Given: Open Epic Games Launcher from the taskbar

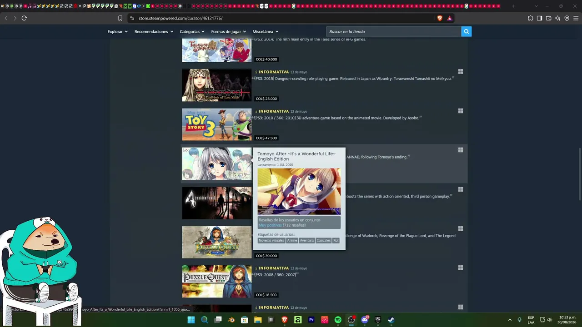Looking at the screenshot, I should (378, 320).
